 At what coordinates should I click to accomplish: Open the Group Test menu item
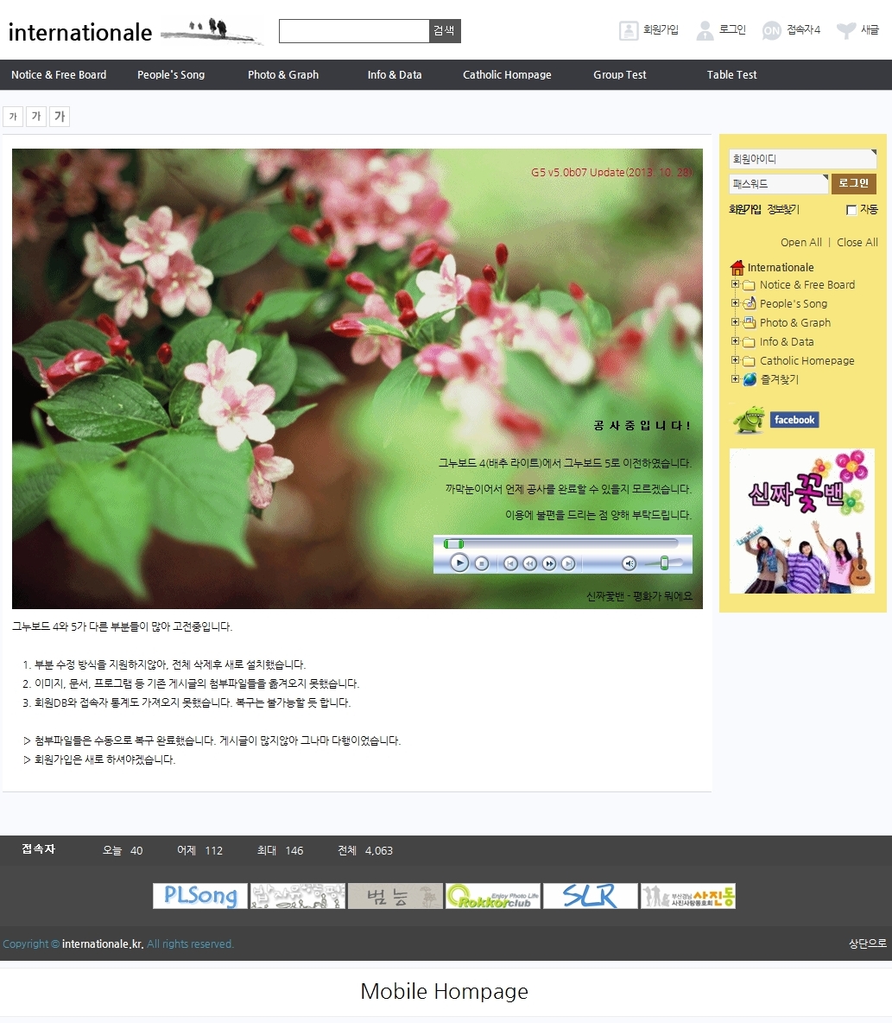point(619,75)
